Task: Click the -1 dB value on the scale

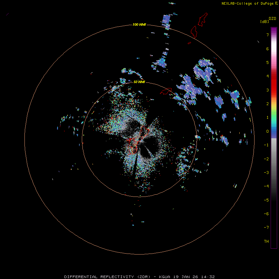Action: tap(266, 145)
